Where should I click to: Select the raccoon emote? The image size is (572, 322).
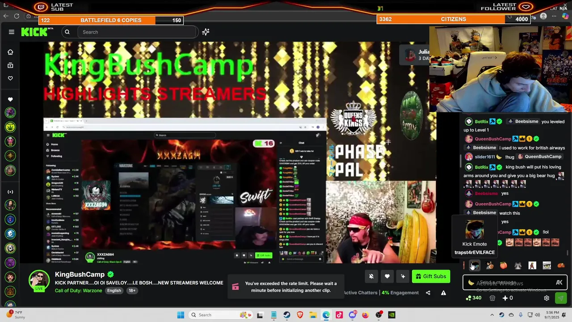click(x=518, y=266)
